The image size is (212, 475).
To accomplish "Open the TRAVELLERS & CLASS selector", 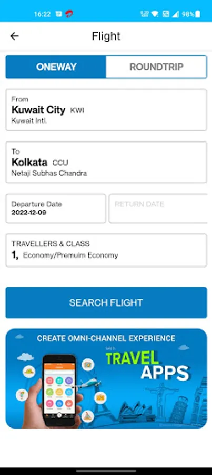I will [x=106, y=250].
